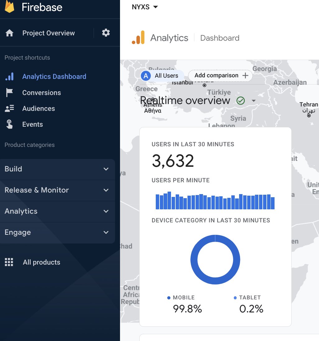This screenshot has width=319, height=341.
Task: Click 'DEVICE CATEGORY IN LAST 30 MINUTES' label
Action: (211, 220)
